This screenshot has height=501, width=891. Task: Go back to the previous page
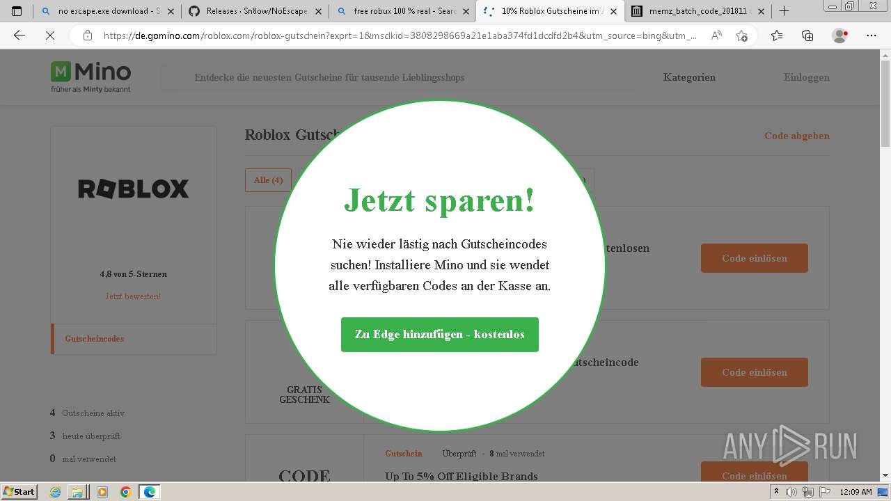[x=19, y=35]
